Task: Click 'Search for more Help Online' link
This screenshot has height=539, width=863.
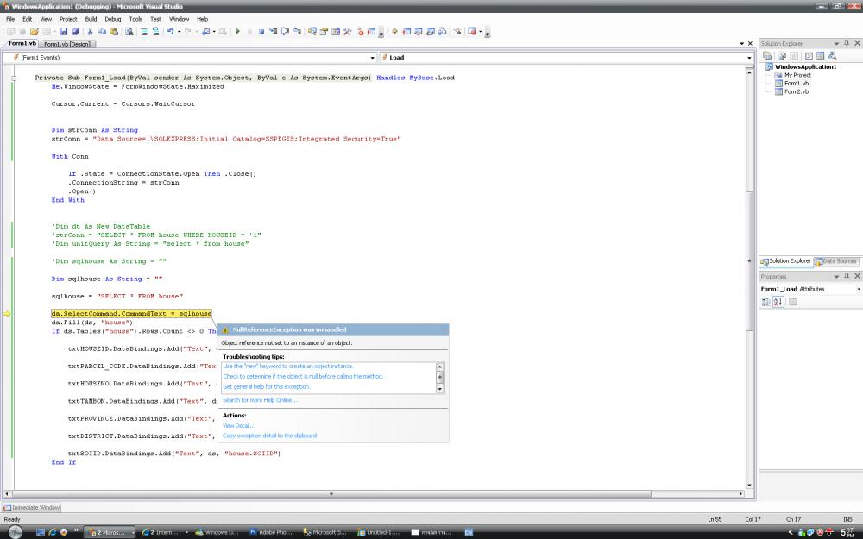Action: point(260,400)
